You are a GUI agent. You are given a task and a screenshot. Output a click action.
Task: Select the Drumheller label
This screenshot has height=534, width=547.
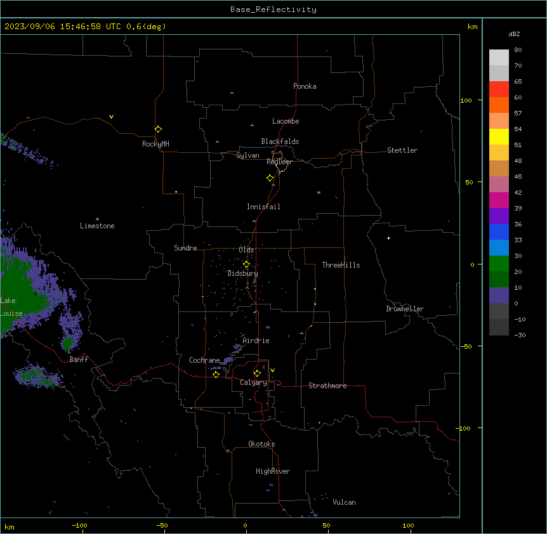click(405, 309)
